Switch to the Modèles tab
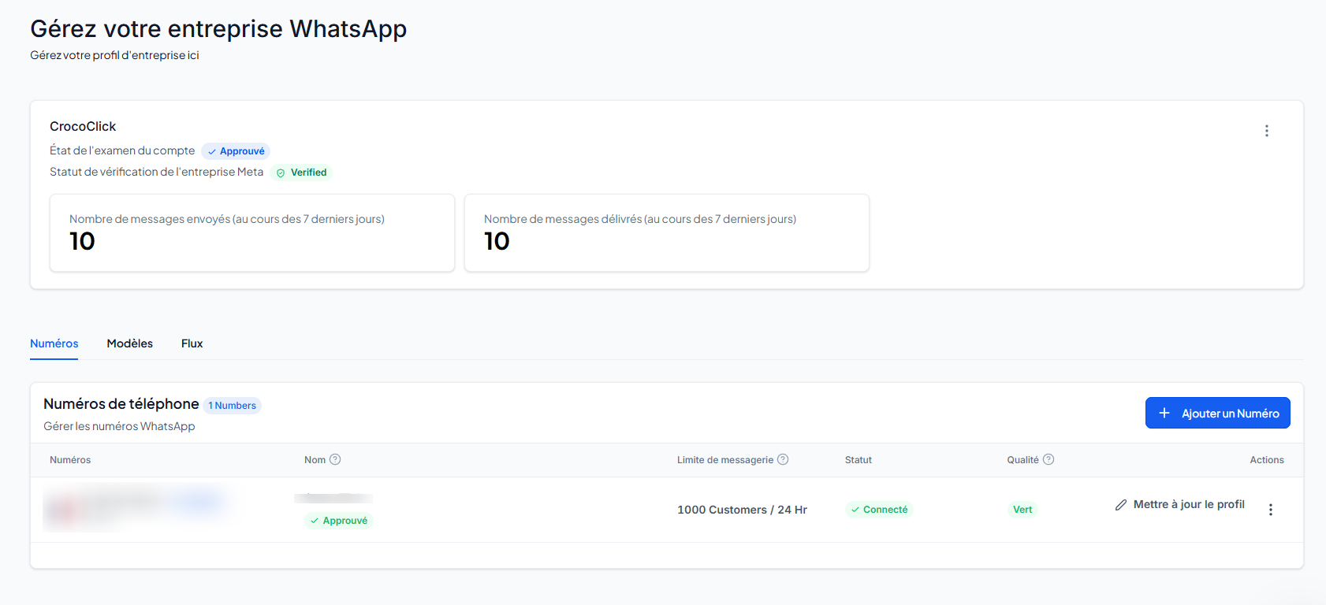 (130, 343)
